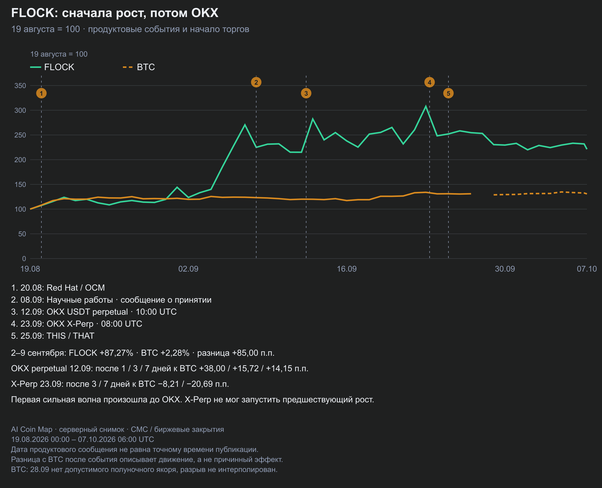Viewport: 602px width, 488px height.
Task: Click the 'OKX perpetual 12.09' stats line
Action: tap(160, 369)
